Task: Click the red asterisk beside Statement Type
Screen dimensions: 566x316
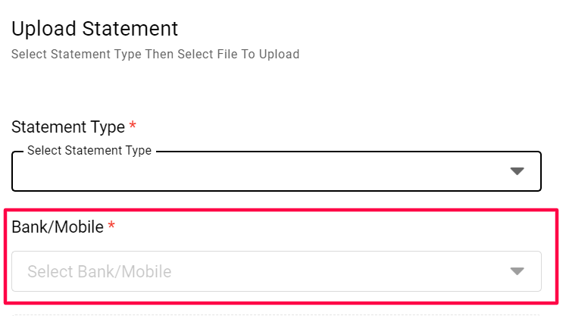Action: pos(133,127)
